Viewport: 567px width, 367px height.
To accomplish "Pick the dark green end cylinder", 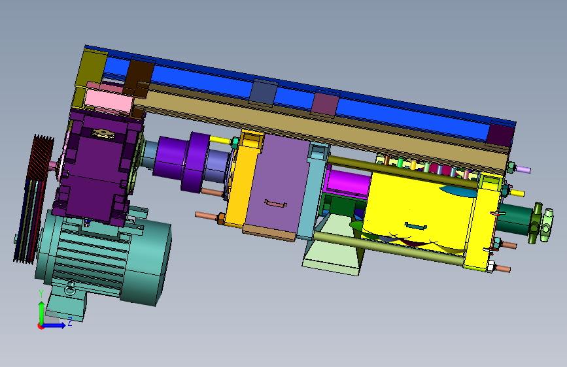I will tap(515, 219).
